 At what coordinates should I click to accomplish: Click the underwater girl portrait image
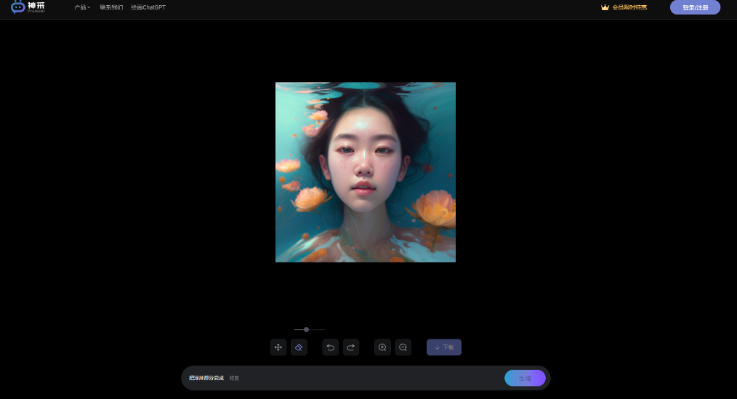[x=365, y=172]
